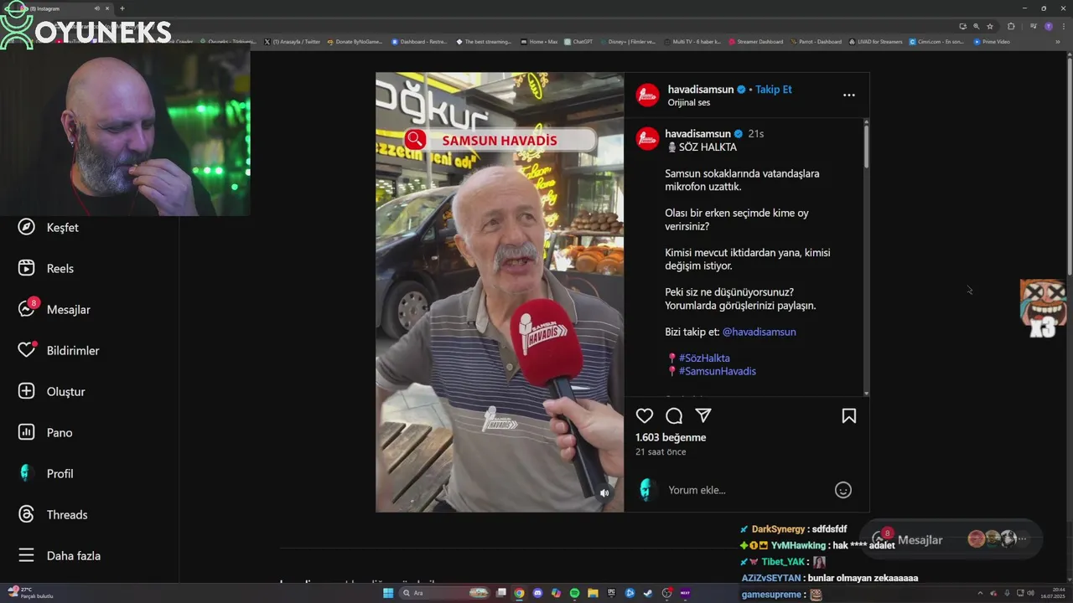This screenshot has height=603, width=1073.
Task: Click the 1.603 beğenme likes count
Action: pyautogui.click(x=671, y=437)
